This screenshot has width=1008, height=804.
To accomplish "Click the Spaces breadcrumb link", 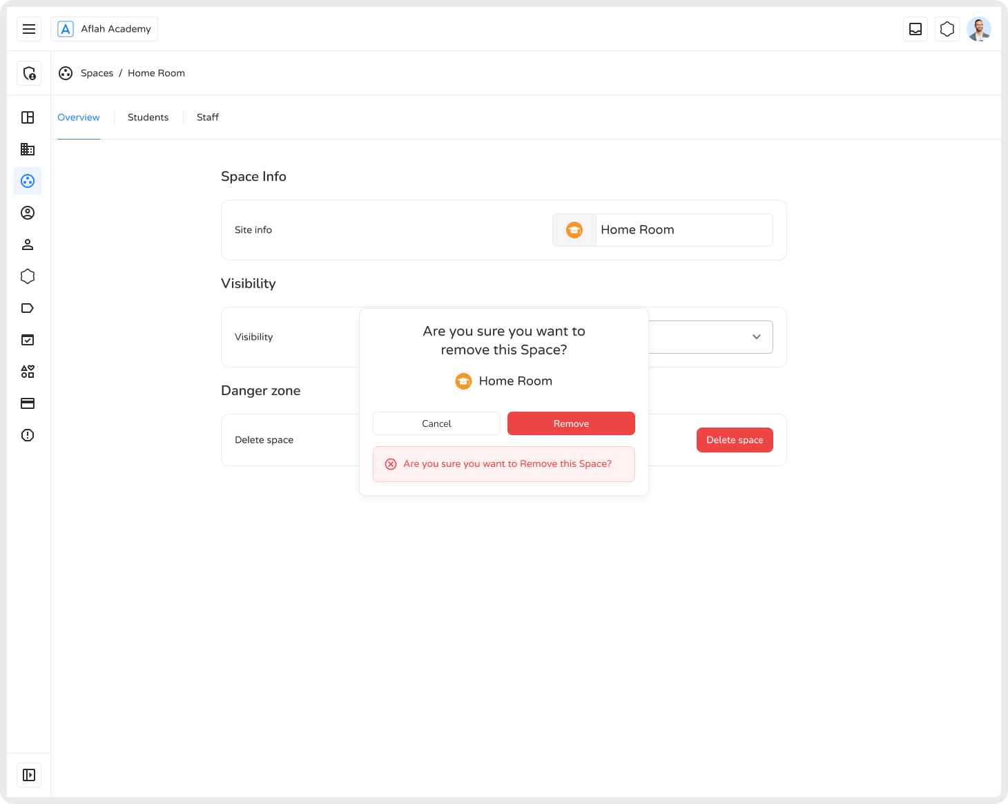I will (97, 73).
